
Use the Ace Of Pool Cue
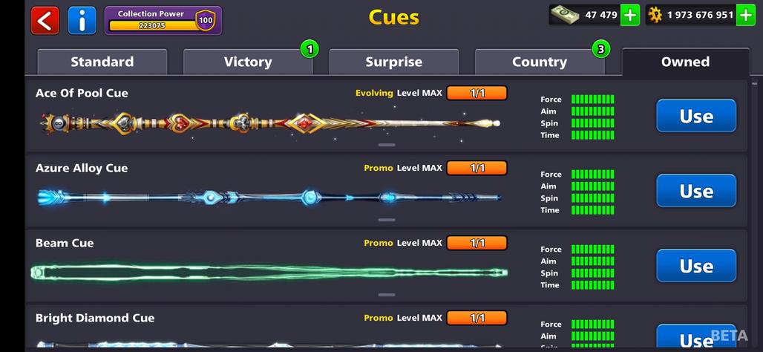(x=696, y=116)
